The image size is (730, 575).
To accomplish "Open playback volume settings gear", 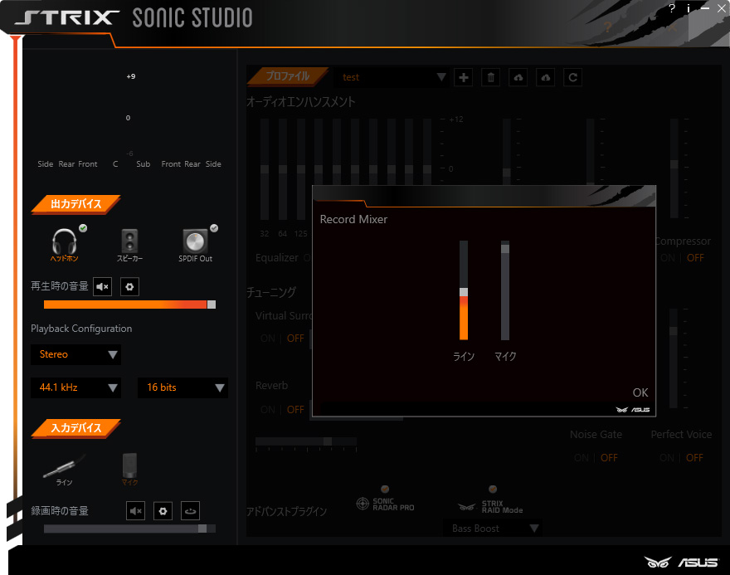I will (130, 287).
